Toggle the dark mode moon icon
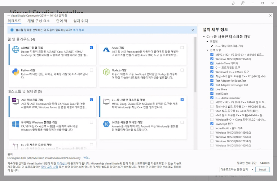Image resolution: width=277 pixels, height=181 pixels. (233, 3)
